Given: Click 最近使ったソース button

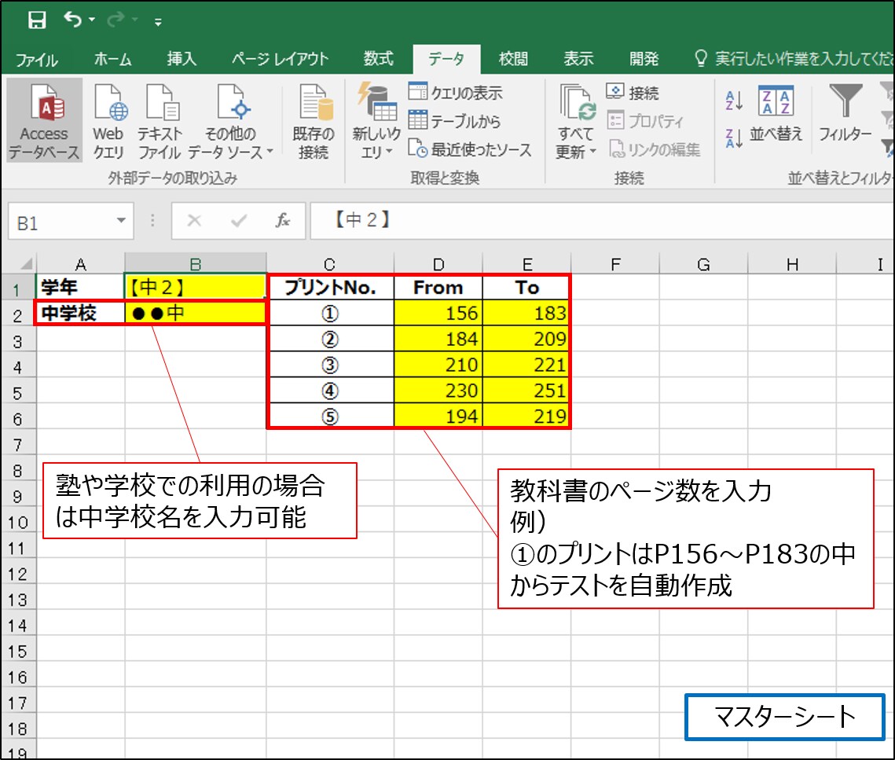Looking at the screenshot, I should coord(470,149).
